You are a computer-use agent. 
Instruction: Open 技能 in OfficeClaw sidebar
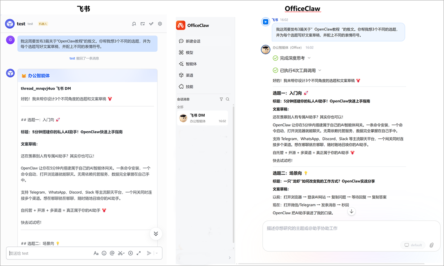tap(186, 87)
